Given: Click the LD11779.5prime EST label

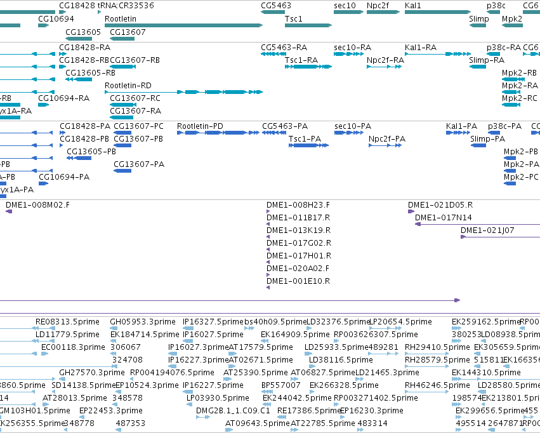Looking at the screenshot, I should pos(67,335).
